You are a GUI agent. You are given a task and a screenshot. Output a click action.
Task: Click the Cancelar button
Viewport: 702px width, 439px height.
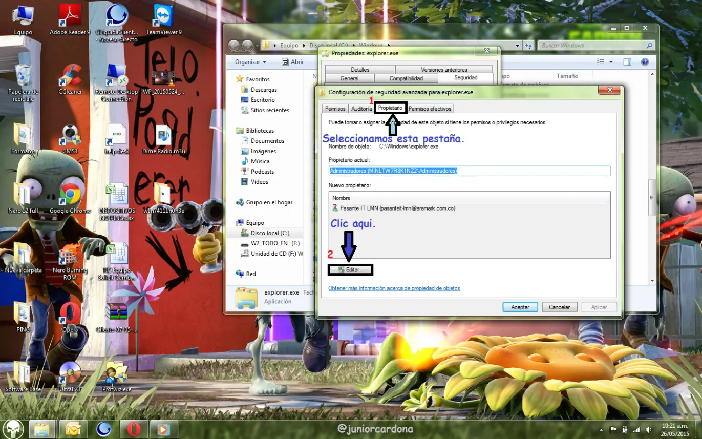(x=560, y=307)
